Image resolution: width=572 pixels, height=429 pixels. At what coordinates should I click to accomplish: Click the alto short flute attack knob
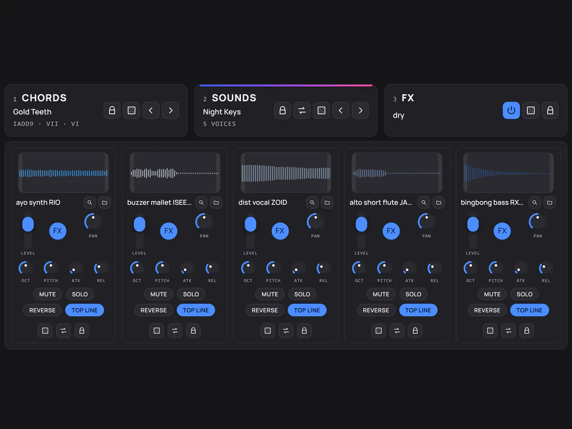click(x=409, y=268)
